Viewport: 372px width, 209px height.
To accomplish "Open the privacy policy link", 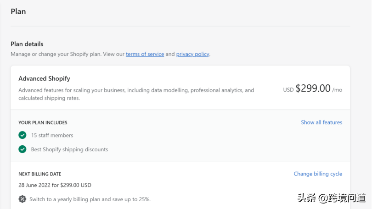I will [192, 54].
